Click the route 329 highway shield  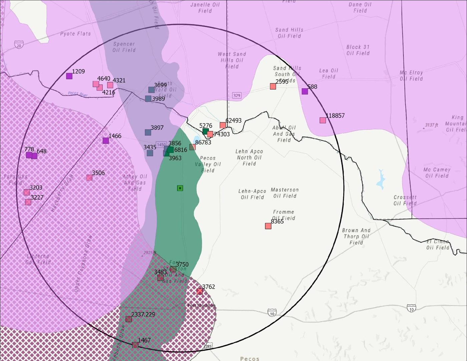(x=237, y=95)
